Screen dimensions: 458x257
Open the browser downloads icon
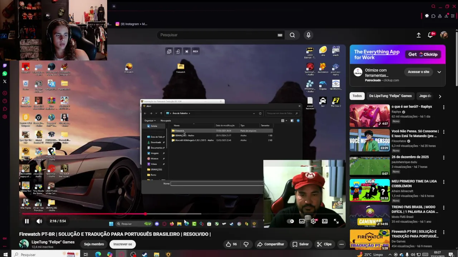(446, 16)
